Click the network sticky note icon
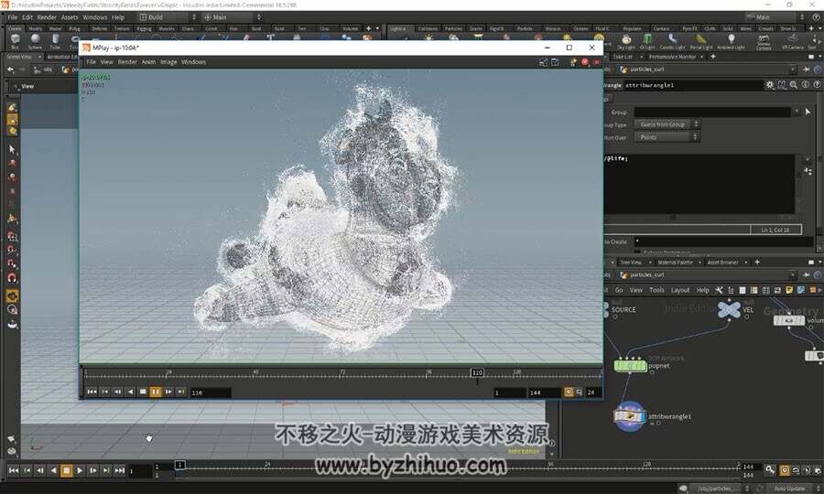This screenshot has width=824, height=494. (x=789, y=290)
